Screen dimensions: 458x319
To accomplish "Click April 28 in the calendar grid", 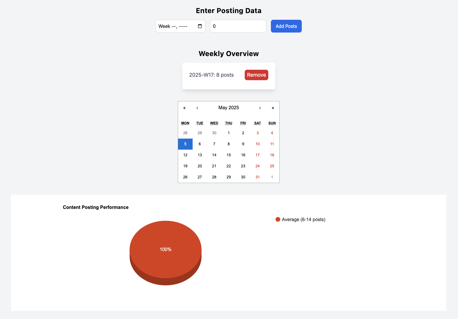I will tap(185, 133).
